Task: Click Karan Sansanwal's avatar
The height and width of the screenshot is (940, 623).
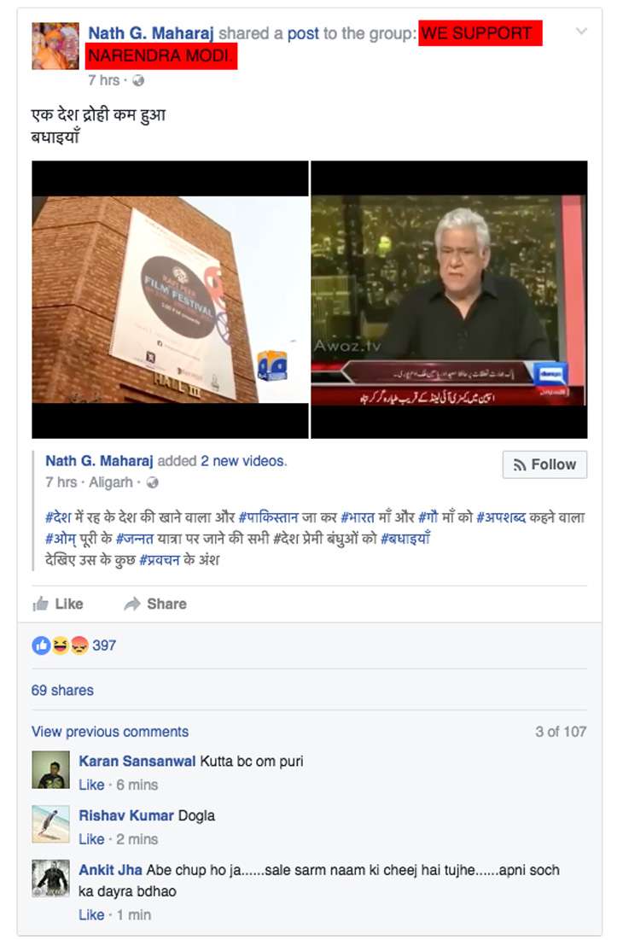Action: [x=51, y=769]
